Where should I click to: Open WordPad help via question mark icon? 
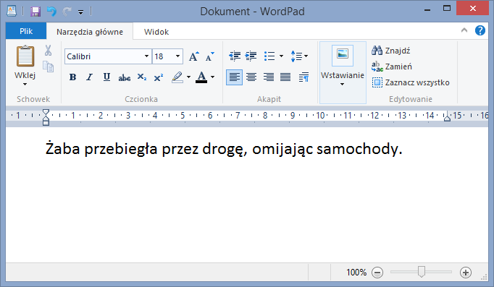[480, 30]
